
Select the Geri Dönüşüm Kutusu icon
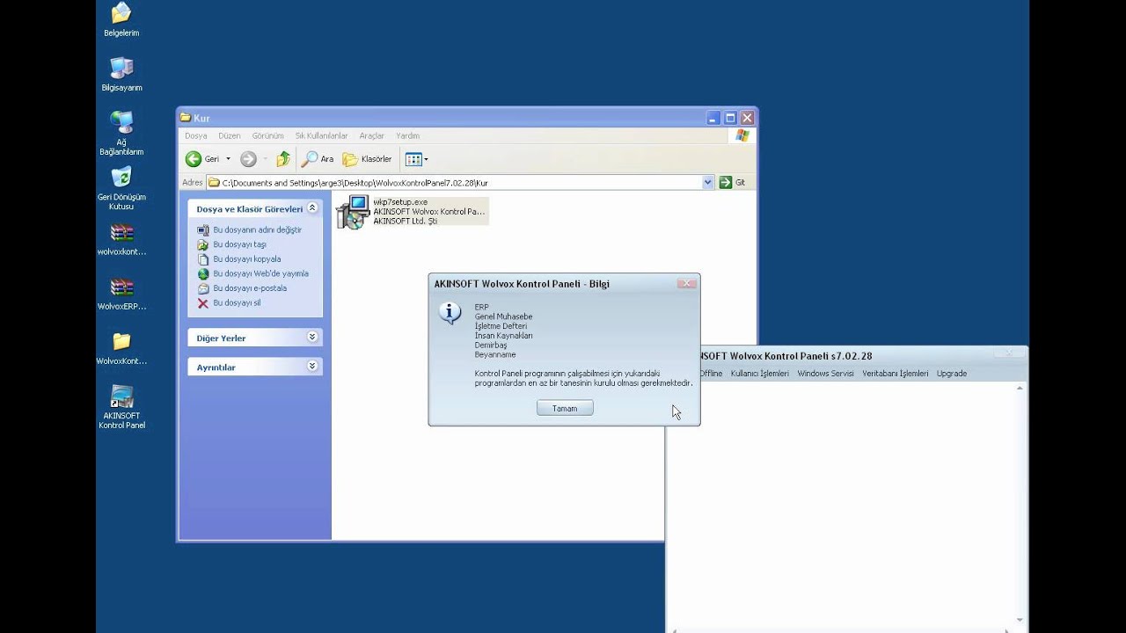pyautogui.click(x=121, y=188)
